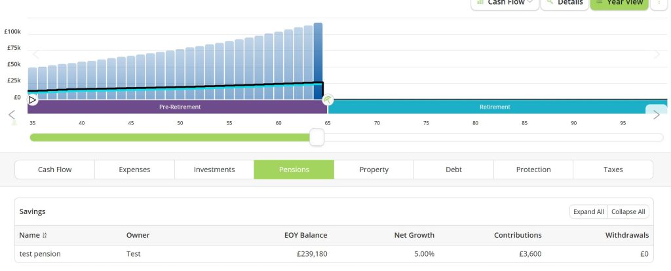Click the play marker at timeline start
Screen dimensions: 671x271
tap(33, 100)
